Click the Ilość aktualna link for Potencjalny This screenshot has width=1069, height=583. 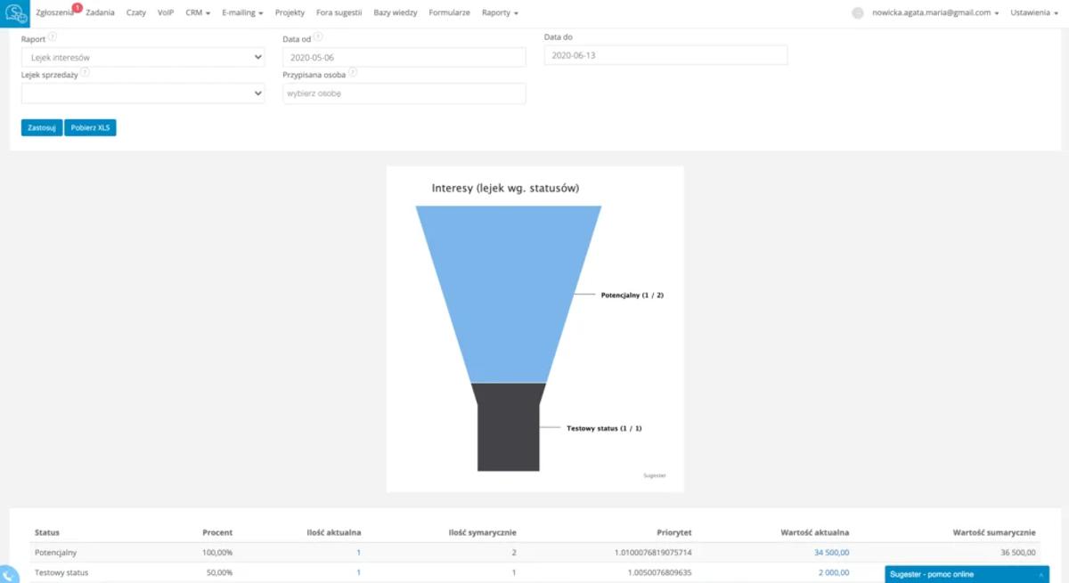pos(358,553)
